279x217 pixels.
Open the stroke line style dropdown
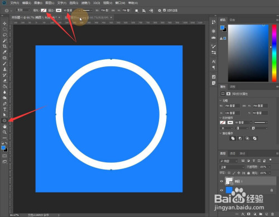[x=87, y=11]
